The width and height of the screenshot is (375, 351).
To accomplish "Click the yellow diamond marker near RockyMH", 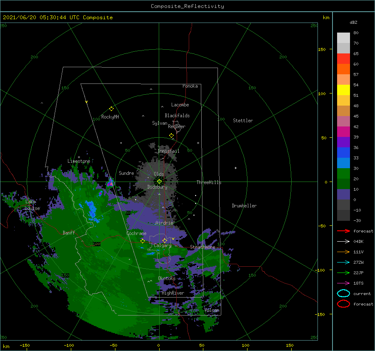I will point(111,109).
